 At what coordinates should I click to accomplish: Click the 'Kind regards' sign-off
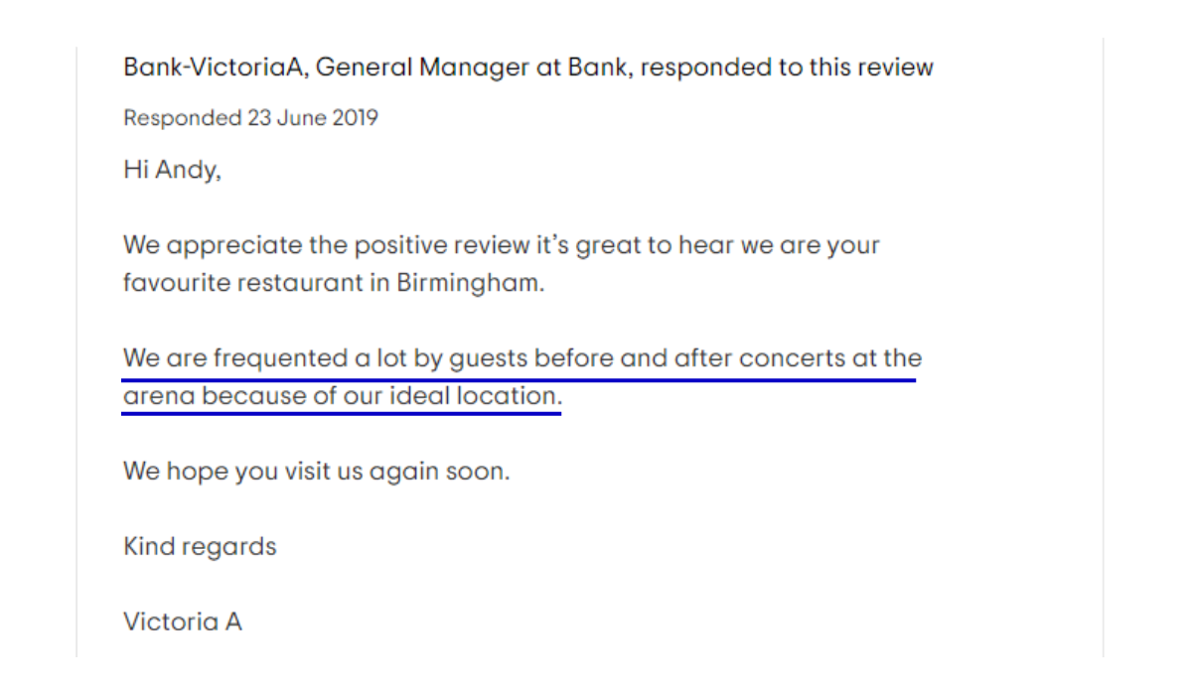[x=200, y=546]
